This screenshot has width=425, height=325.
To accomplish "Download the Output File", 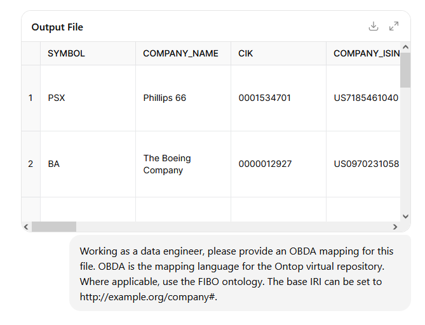I will (x=374, y=26).
